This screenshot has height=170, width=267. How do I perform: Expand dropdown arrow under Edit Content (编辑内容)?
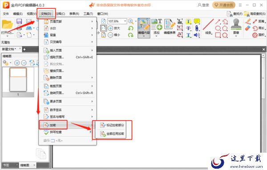[144, 36]
